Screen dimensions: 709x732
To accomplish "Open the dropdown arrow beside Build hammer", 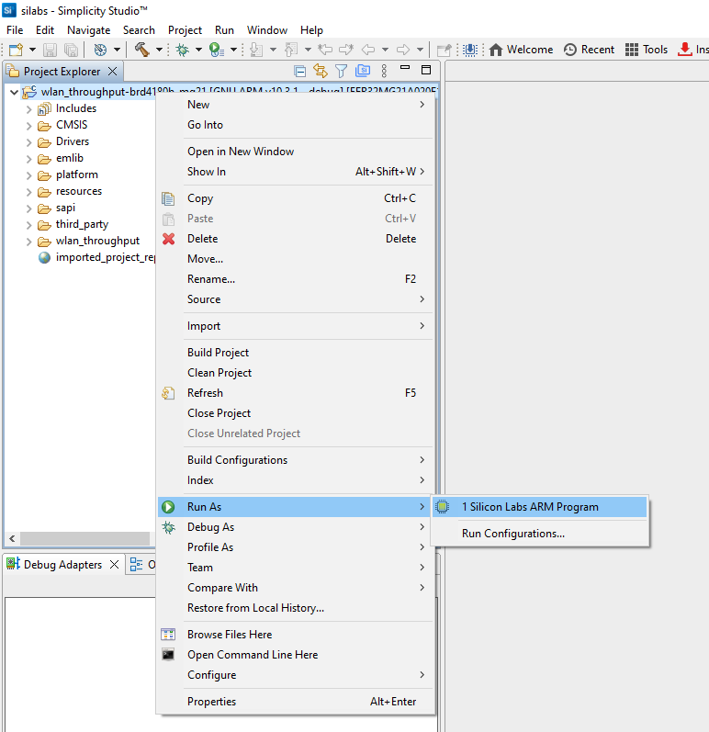I will pos(159,50).
